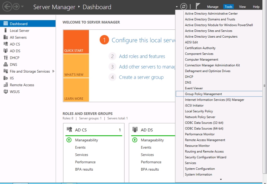
Task: Select Dashboard icon in sidebar
Action: (6, 24)
